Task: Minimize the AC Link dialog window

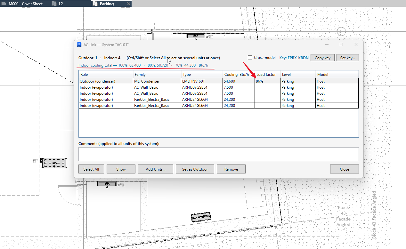Action: [327, 44]
